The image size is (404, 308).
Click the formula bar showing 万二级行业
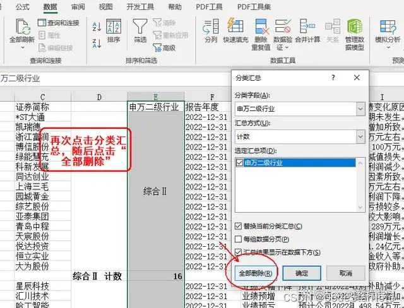116,78
